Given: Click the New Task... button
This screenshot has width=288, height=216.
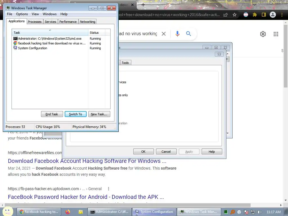Looking at the screenshot, I should click(99, 114).
